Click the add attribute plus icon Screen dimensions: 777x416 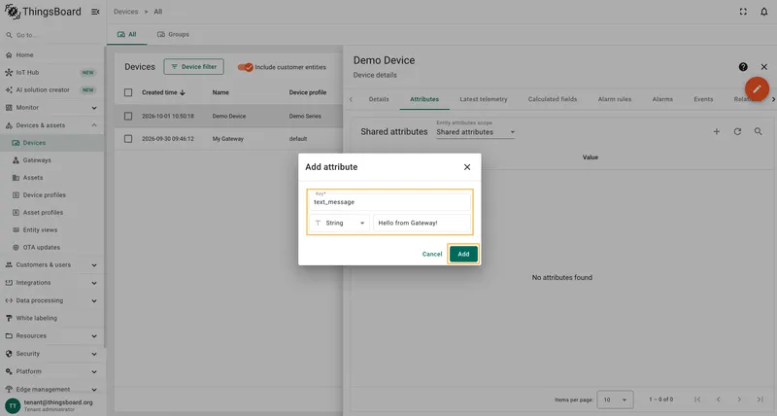716,131
